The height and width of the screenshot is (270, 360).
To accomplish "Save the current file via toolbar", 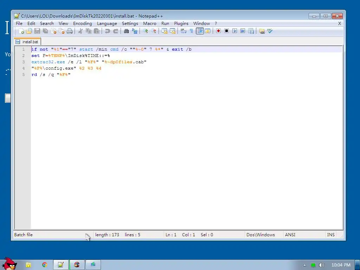I will click(x=37, y=31).
